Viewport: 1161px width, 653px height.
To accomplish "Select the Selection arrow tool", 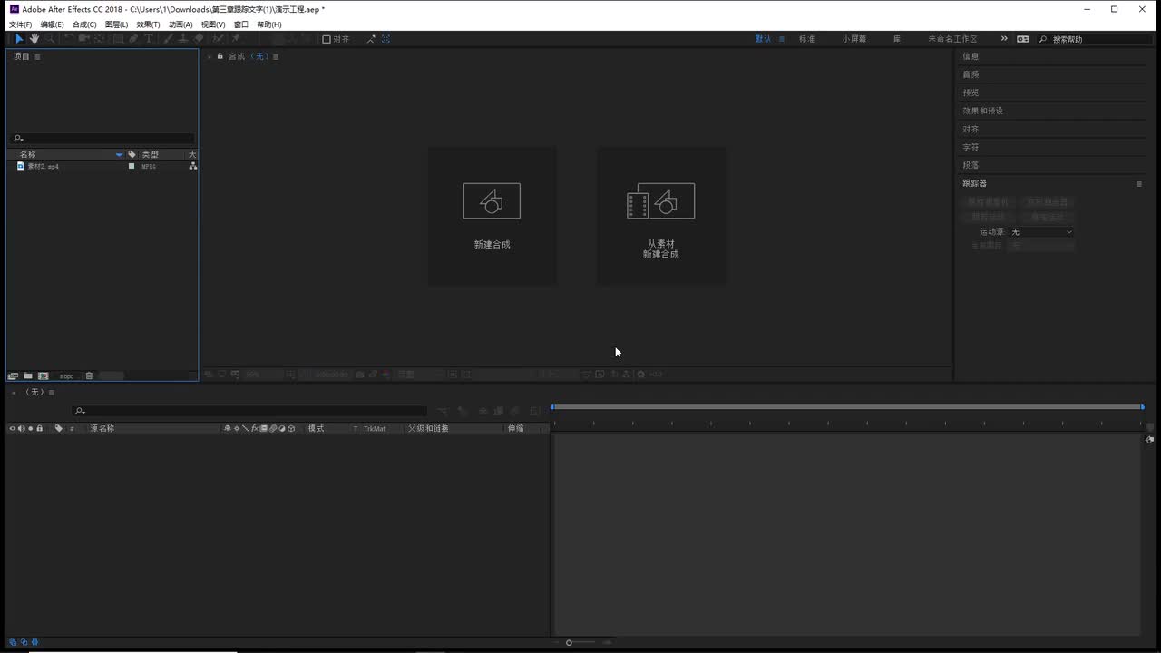I will [x=19, y=39].
